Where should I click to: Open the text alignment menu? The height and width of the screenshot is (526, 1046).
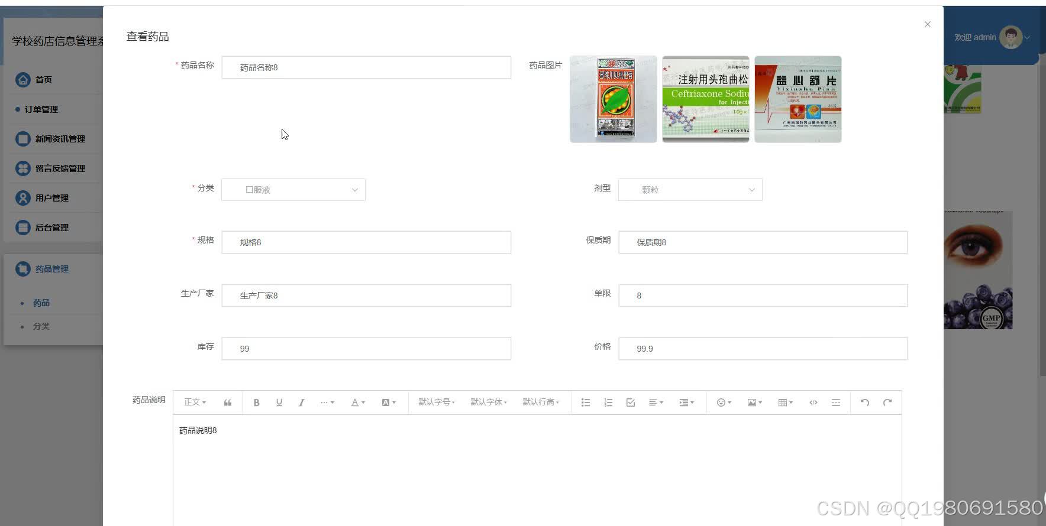coord(656,402)
